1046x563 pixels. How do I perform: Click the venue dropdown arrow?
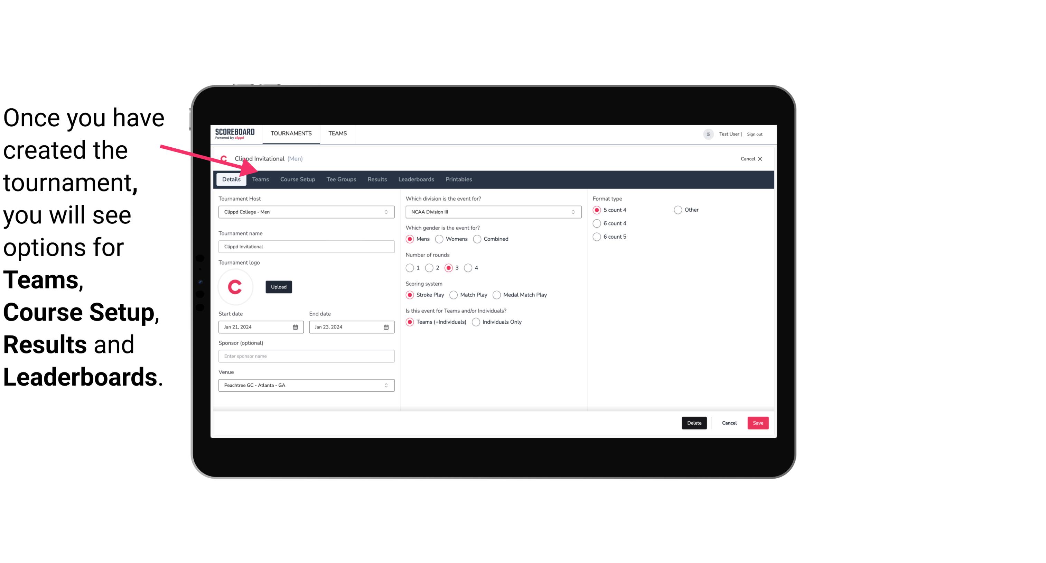click(x=387, y=386)
